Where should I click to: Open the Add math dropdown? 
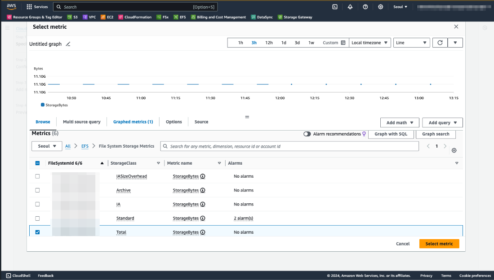point(399,122)
